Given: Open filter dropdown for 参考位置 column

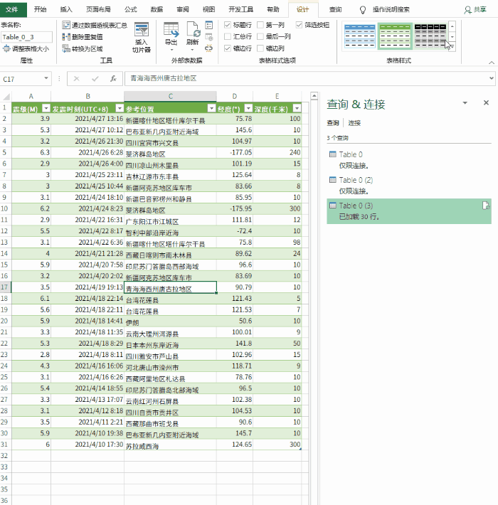Looking at the screenshot, I should click(x=211, y=108).
